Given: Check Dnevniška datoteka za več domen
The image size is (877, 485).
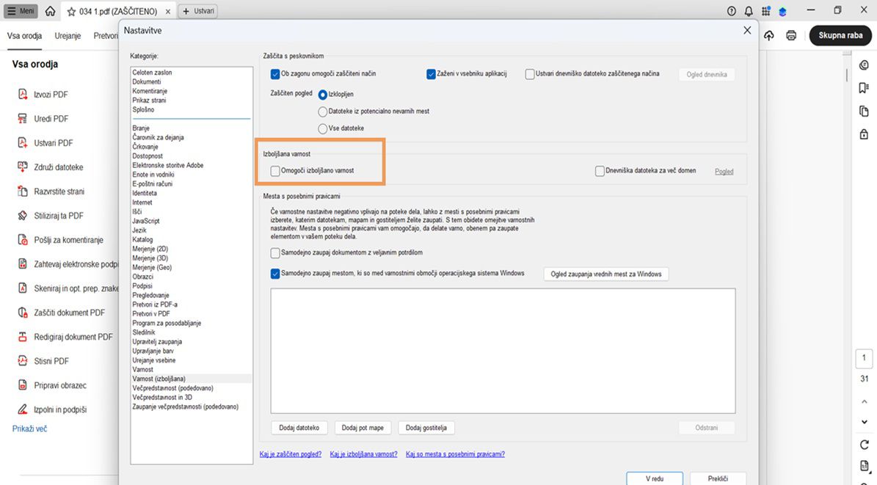Looking at the screenshot, I should pos(600,171).
